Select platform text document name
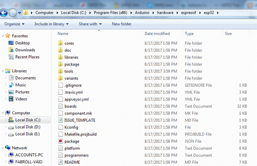The height and width of the screenshot is (166, 257). [72, 148]
